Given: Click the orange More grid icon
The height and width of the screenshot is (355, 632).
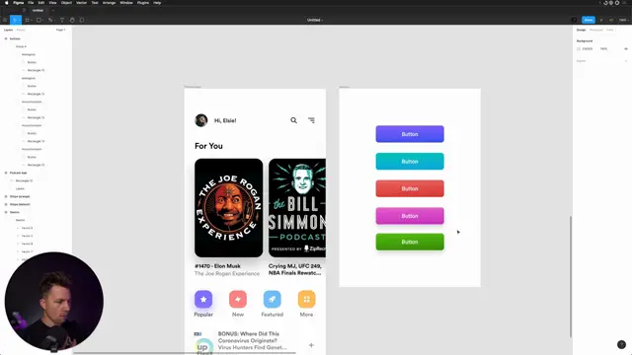Looking at the screenshot, I should pos(307,299).
